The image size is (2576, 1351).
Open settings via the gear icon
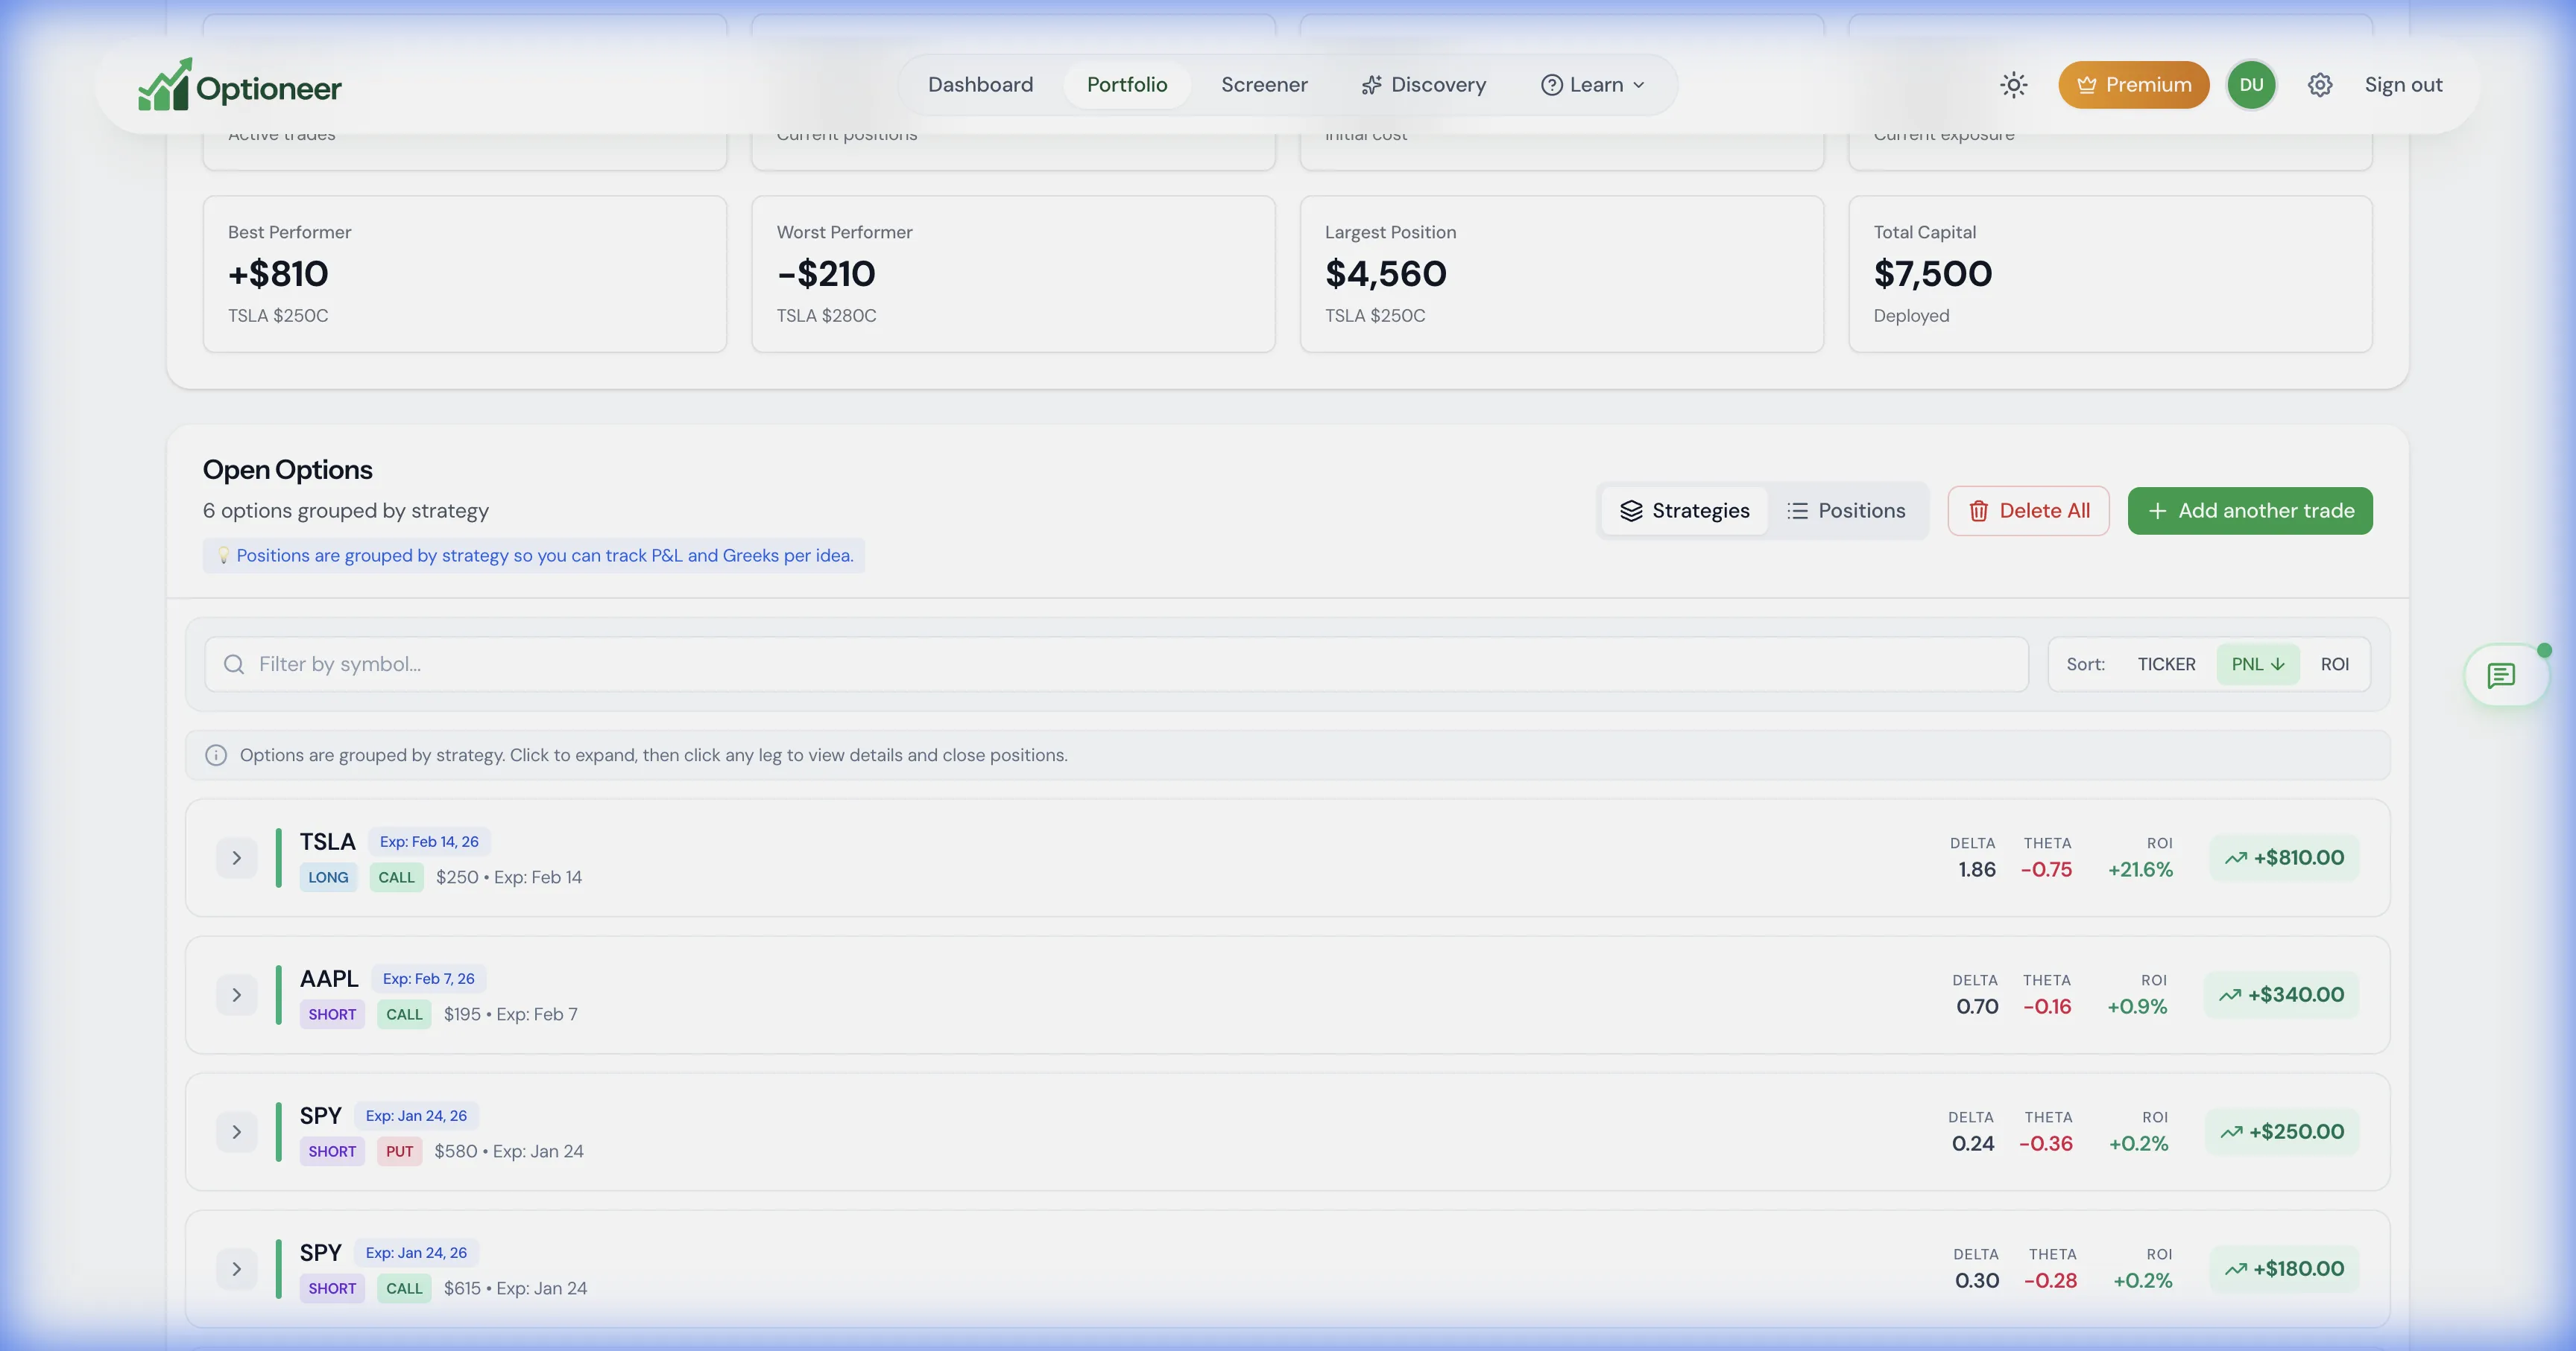click(2320, 85)
